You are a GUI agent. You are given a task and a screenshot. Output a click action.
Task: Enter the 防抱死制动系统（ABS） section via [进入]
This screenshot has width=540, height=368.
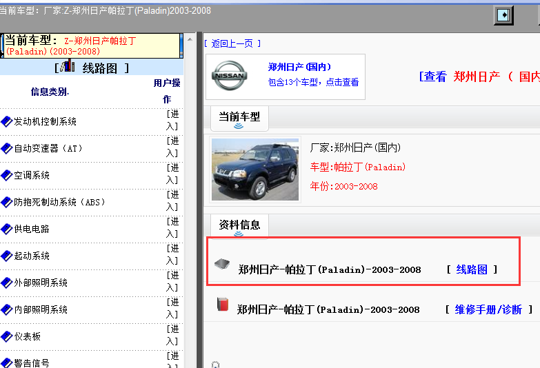tap(172, 201)
